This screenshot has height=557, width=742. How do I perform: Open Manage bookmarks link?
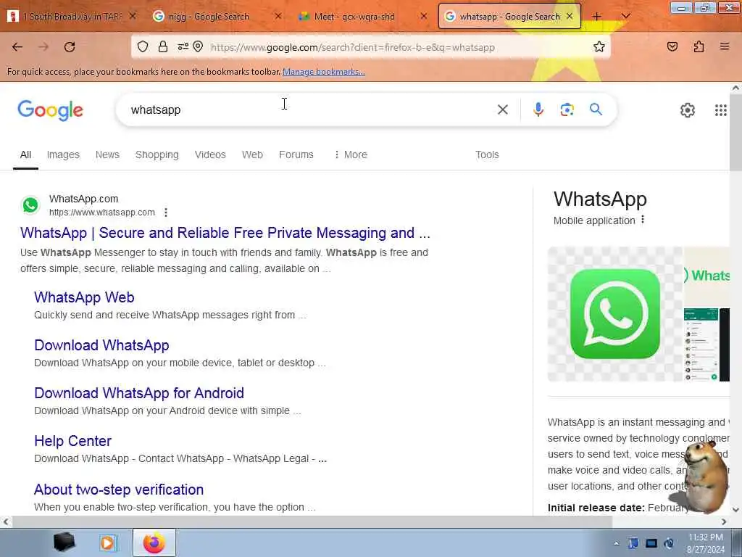[324, 72]
